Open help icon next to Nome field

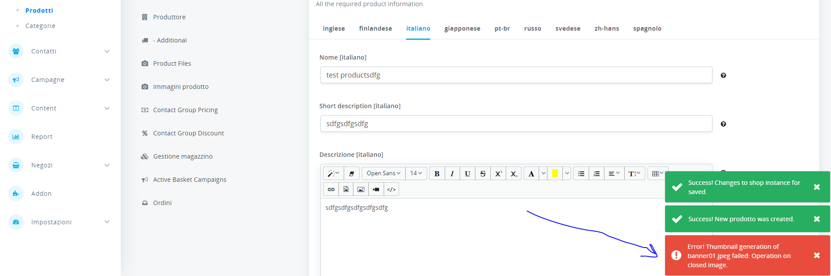(723, 75)
